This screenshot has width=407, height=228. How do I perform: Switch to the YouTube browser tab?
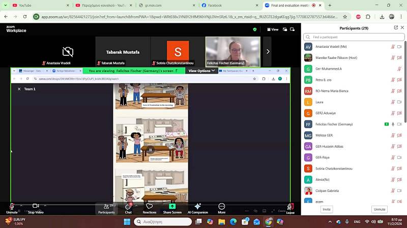pyautogui.click(x=24, y=5)
